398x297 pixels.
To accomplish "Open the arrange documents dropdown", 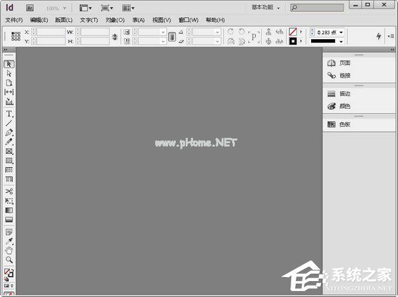I will tap(128, 8).
